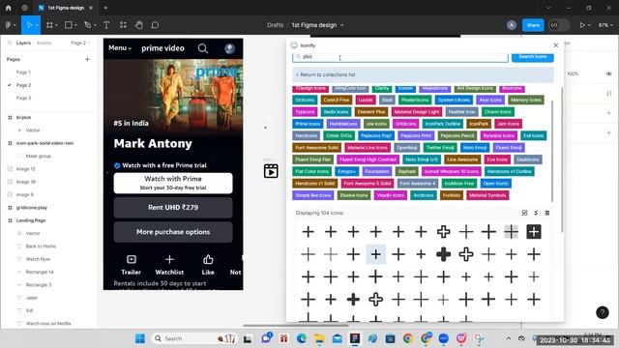Open the zoom level dropdown
The width and height of the screenshot is (619, 348).
pyautogui.click(x=605, y=25)
